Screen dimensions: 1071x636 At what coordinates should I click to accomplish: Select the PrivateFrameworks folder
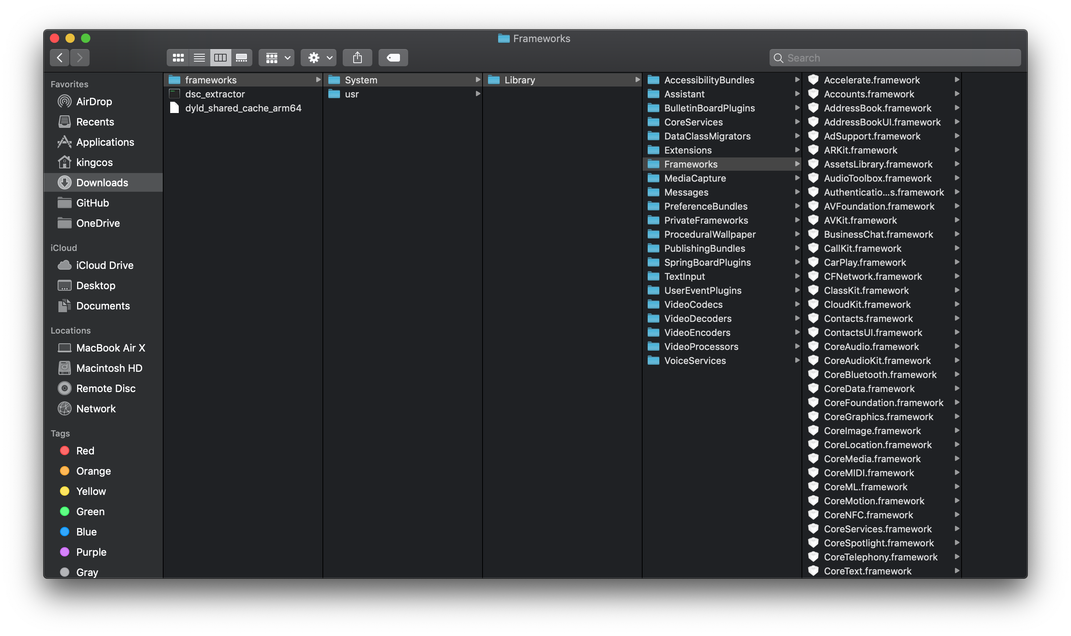(706, 220)
